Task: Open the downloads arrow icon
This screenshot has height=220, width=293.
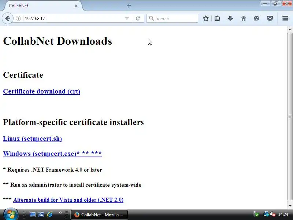Action: pos(230,18)
